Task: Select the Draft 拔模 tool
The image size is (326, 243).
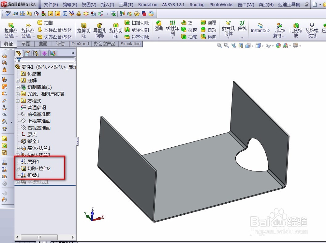Action: (189, 30)
